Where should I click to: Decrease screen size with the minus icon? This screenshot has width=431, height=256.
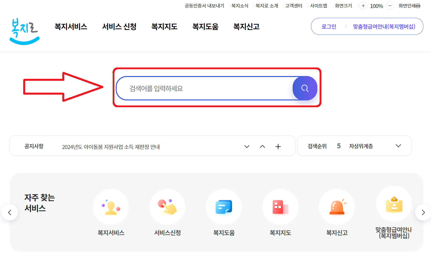click(x=390, y=6)
